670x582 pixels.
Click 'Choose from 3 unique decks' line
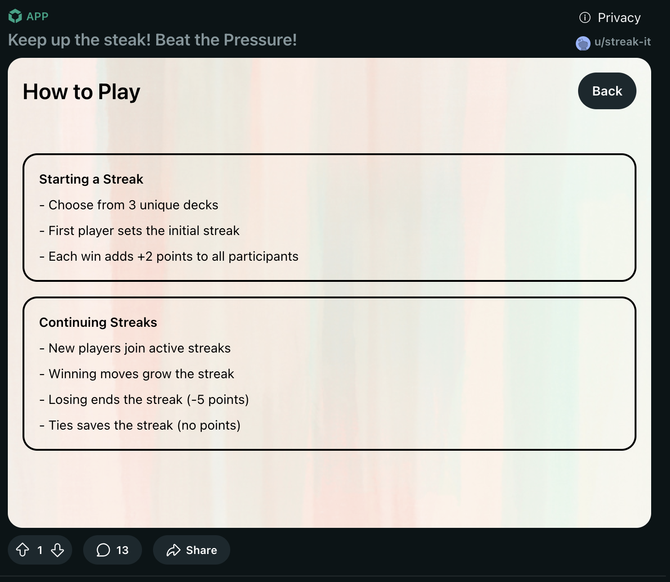133,205
